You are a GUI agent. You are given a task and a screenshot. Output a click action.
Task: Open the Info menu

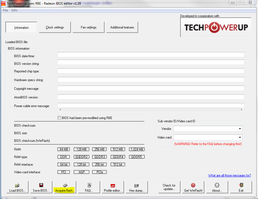point(14,10)
